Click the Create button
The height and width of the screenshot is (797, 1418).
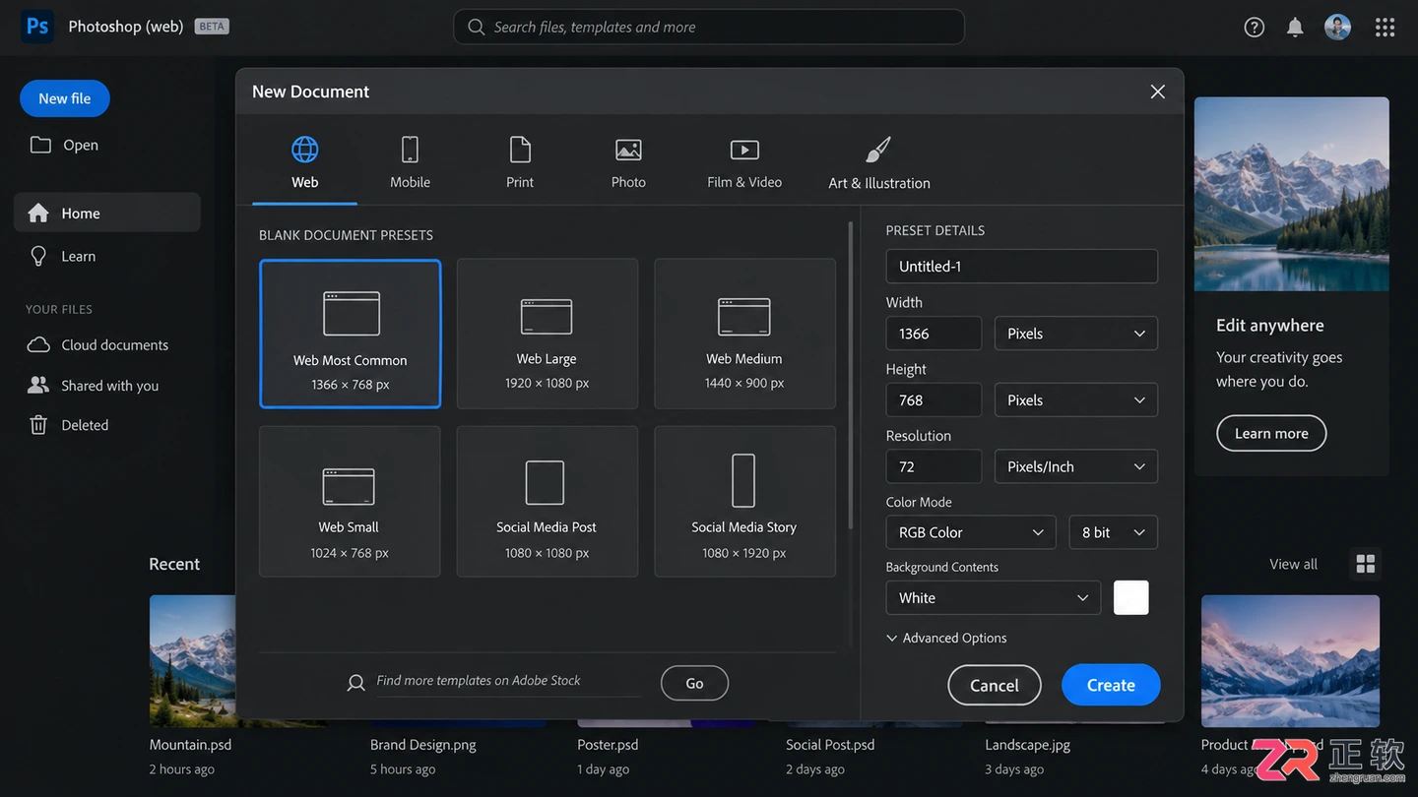point(1111,685)
